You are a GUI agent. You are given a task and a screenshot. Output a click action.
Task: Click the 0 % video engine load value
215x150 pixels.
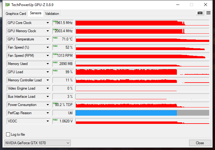(63, 88)
